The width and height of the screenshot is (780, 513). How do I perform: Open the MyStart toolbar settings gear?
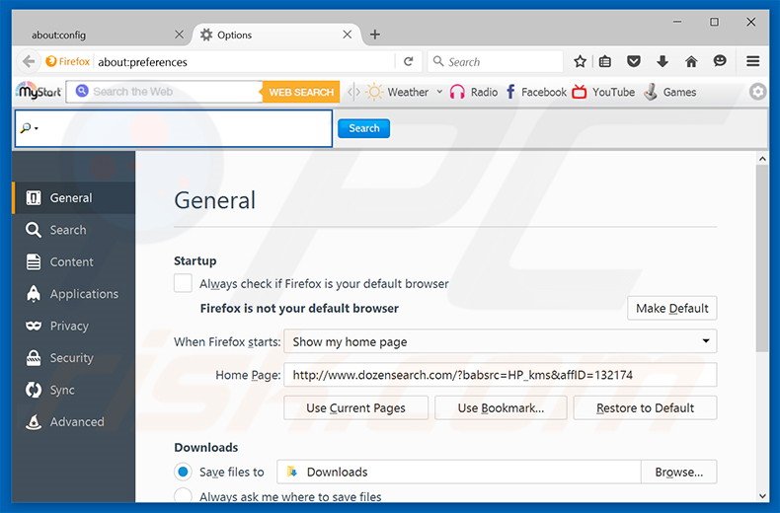pos(757,92)
